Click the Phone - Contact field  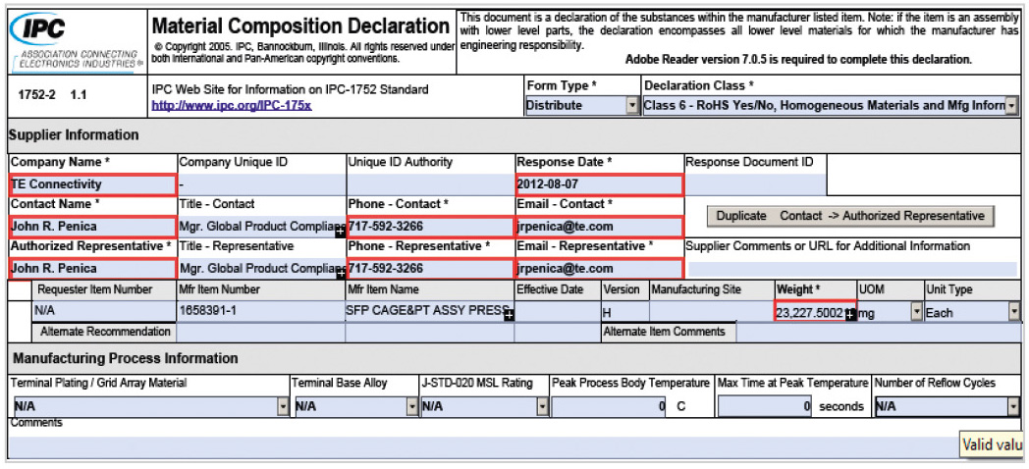pyautogui.click(x=430, y=227)
